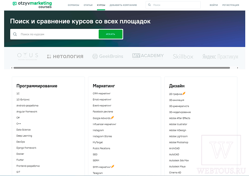
Task: Open the Программирование category heading
Action: (37, 86)
